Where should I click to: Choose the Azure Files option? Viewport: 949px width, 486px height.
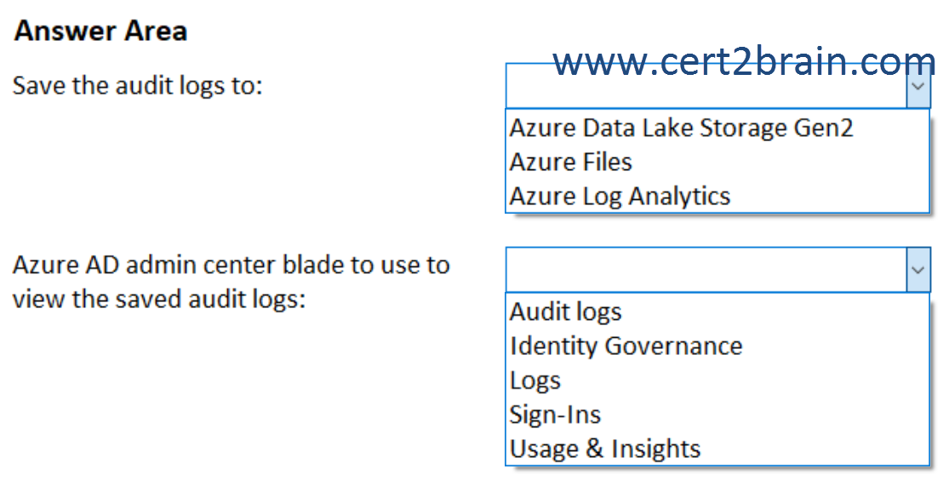571,163
